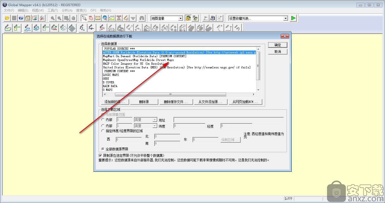Open the 搜索(S) menu
Screen dimensions: 385x203
81,10
